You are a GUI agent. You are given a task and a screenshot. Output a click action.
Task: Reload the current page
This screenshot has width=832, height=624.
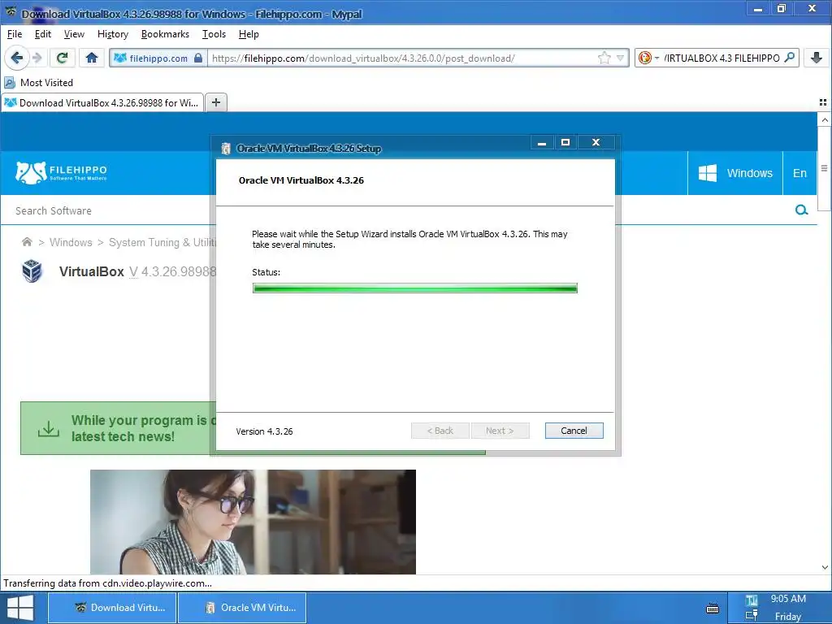(x=62, y=58)
